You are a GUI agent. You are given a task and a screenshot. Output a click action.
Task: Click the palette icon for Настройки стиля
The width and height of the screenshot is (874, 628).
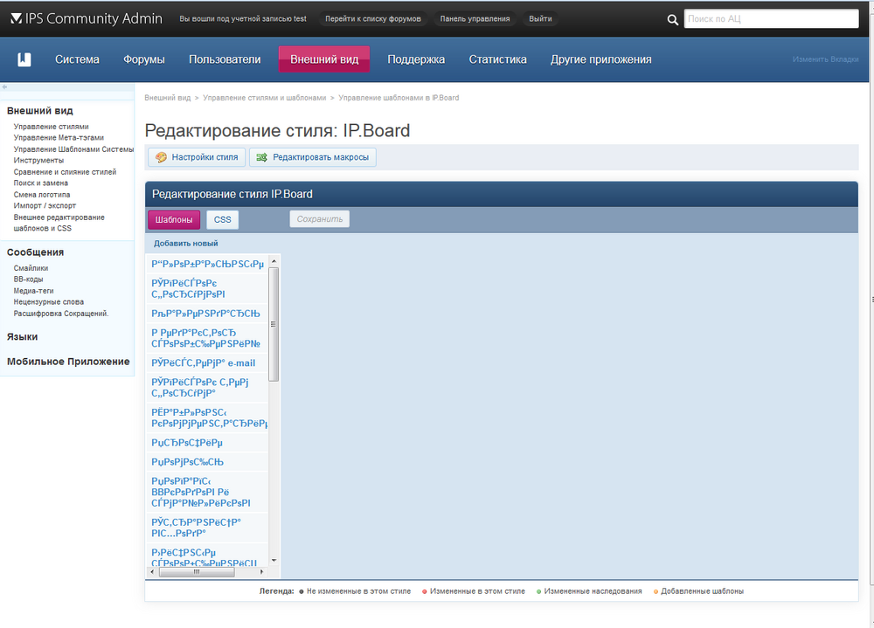(161, 157)
